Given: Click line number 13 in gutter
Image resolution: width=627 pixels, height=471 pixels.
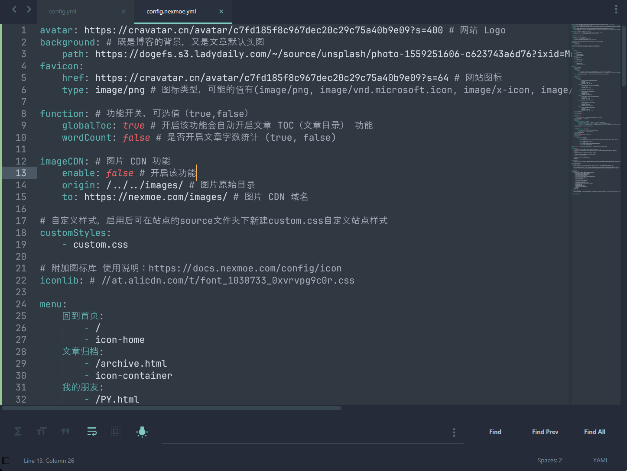Looking at the screenshot, I should click(21, 173).
